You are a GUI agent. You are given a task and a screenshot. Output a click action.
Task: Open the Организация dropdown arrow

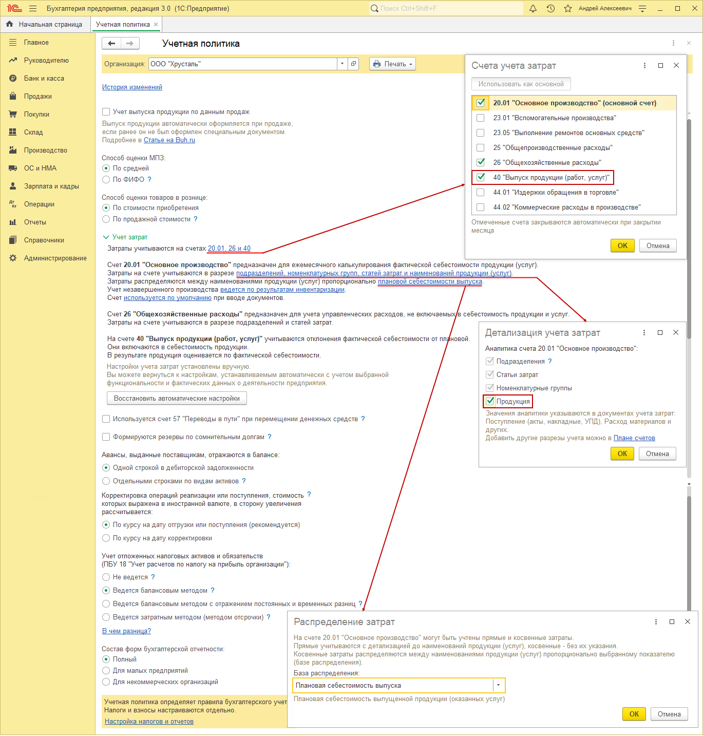343,64
